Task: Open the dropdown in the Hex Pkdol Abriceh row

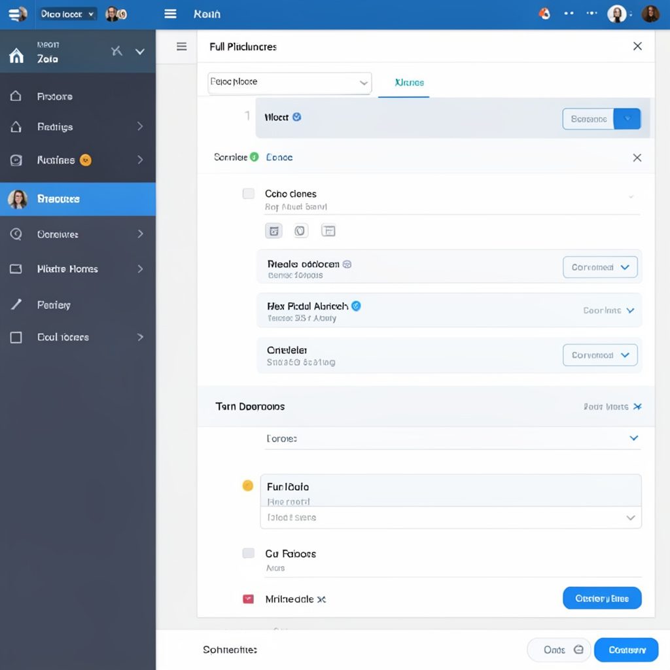Action: [x=608, y=310]
